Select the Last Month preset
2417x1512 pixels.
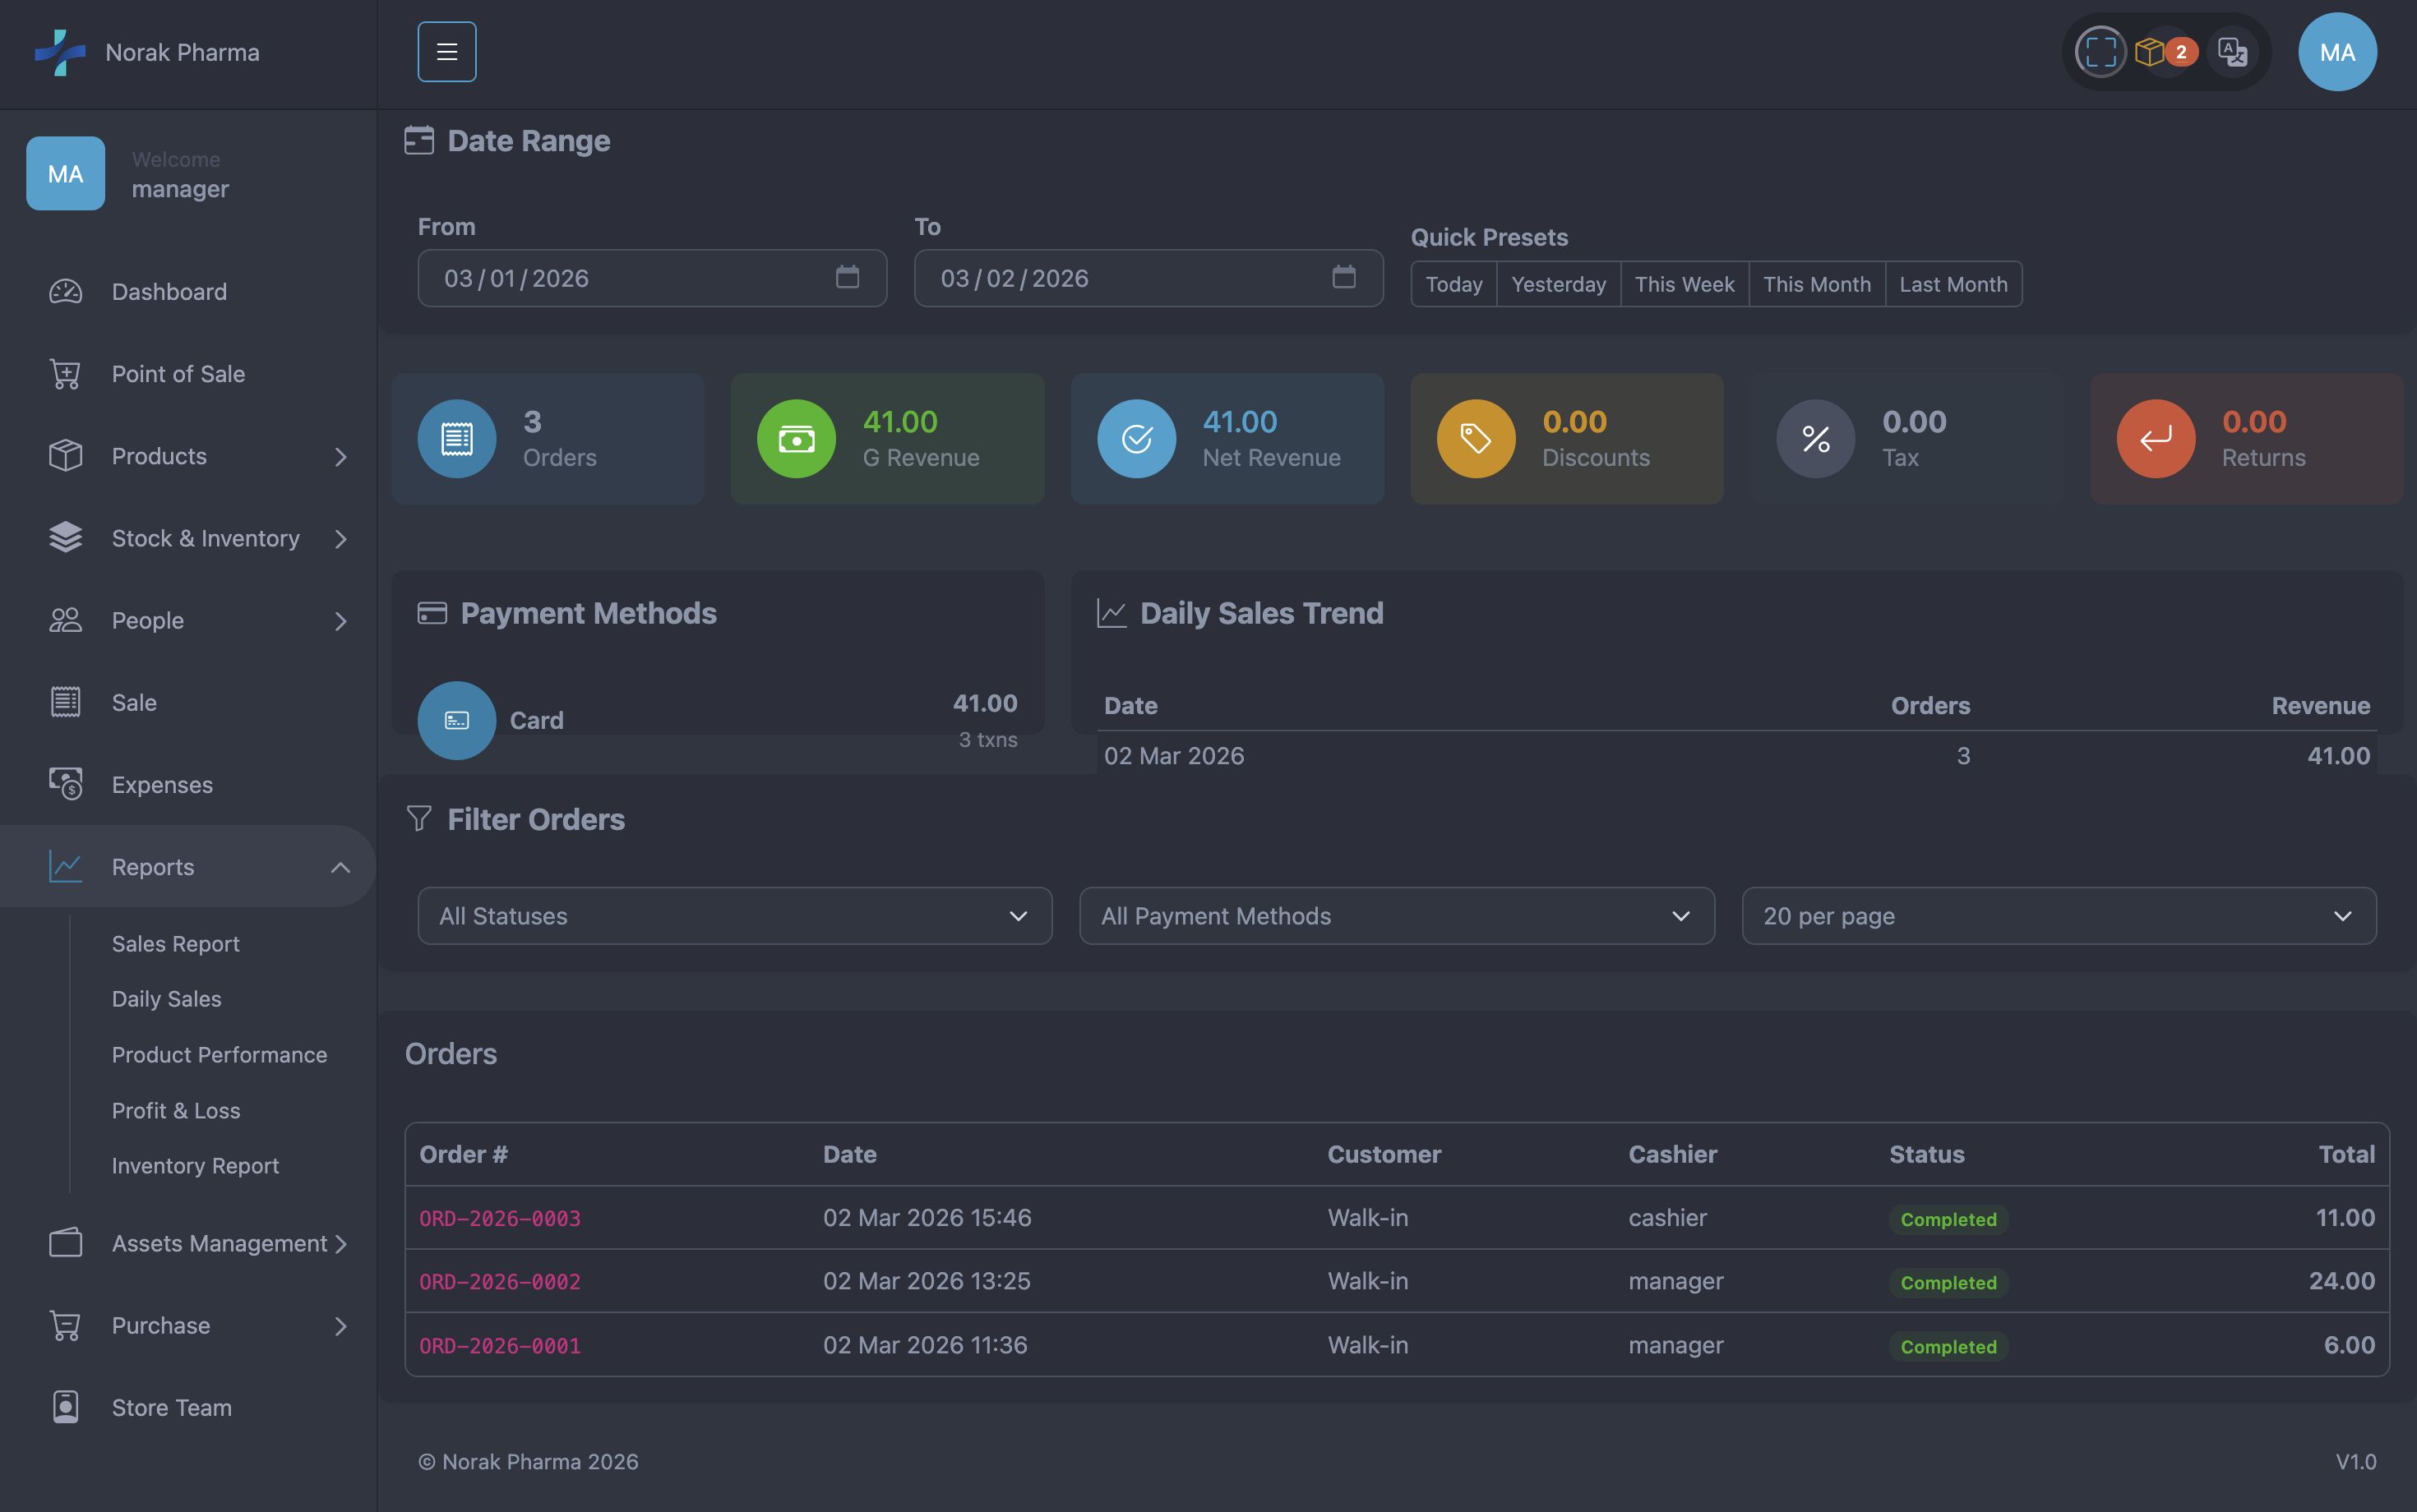point(1953,284)
